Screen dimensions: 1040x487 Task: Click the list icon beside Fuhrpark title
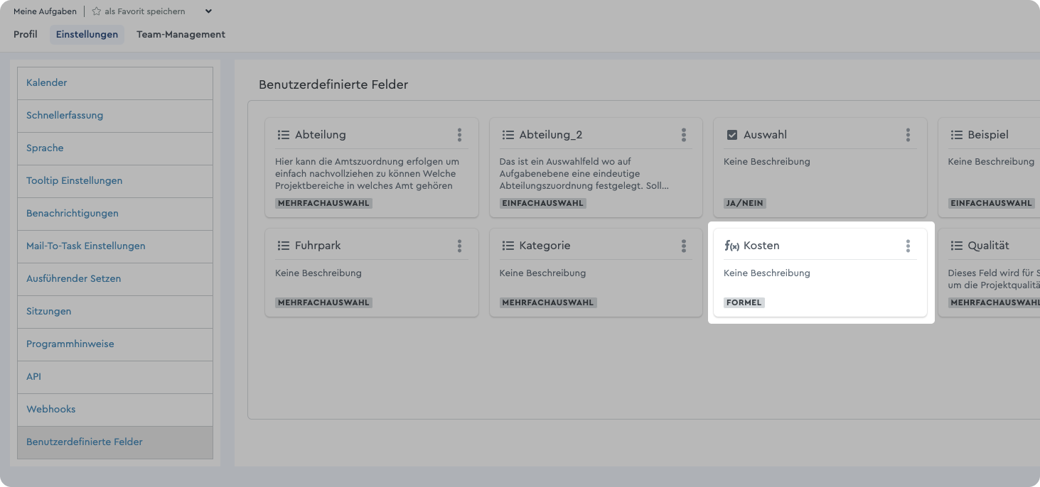(283, 246)
